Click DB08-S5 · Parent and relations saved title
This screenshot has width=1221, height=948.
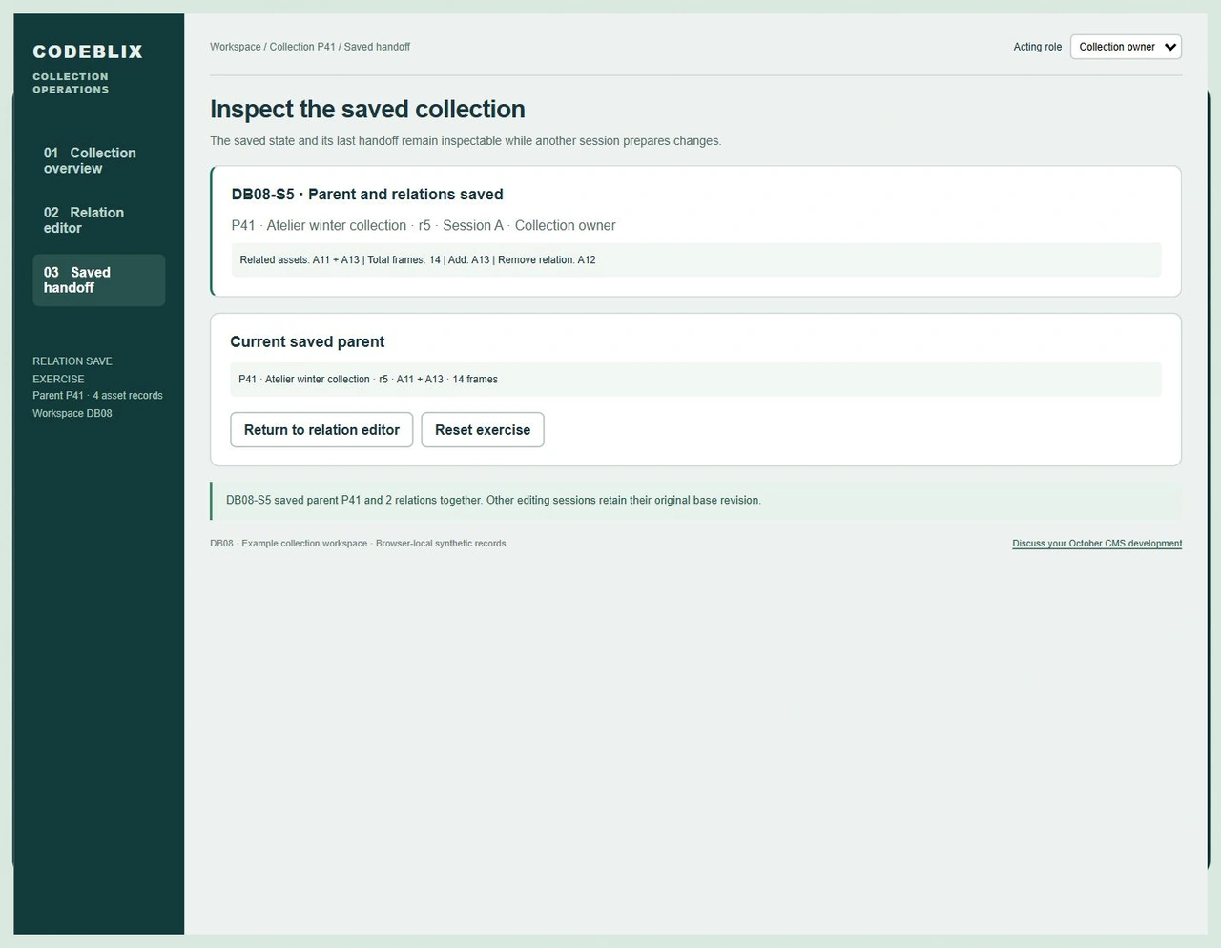[x=367, y=195]
